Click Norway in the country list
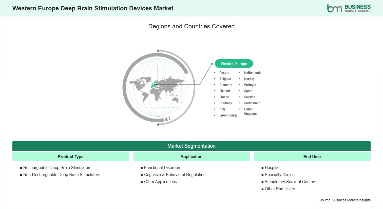Viewport: 383px width, 209px height. click(x=249, y=79)
